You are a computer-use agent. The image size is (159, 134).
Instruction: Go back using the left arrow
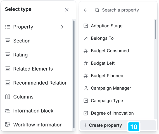pos(86,10)
